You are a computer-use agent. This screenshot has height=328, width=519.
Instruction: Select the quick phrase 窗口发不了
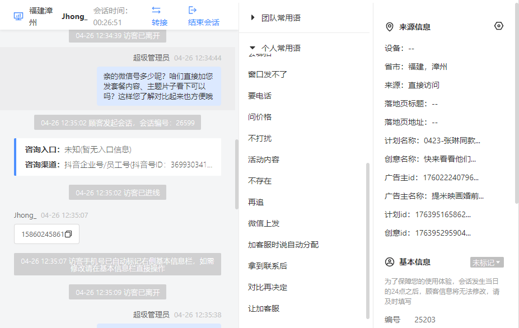click(x=268, y=74)
